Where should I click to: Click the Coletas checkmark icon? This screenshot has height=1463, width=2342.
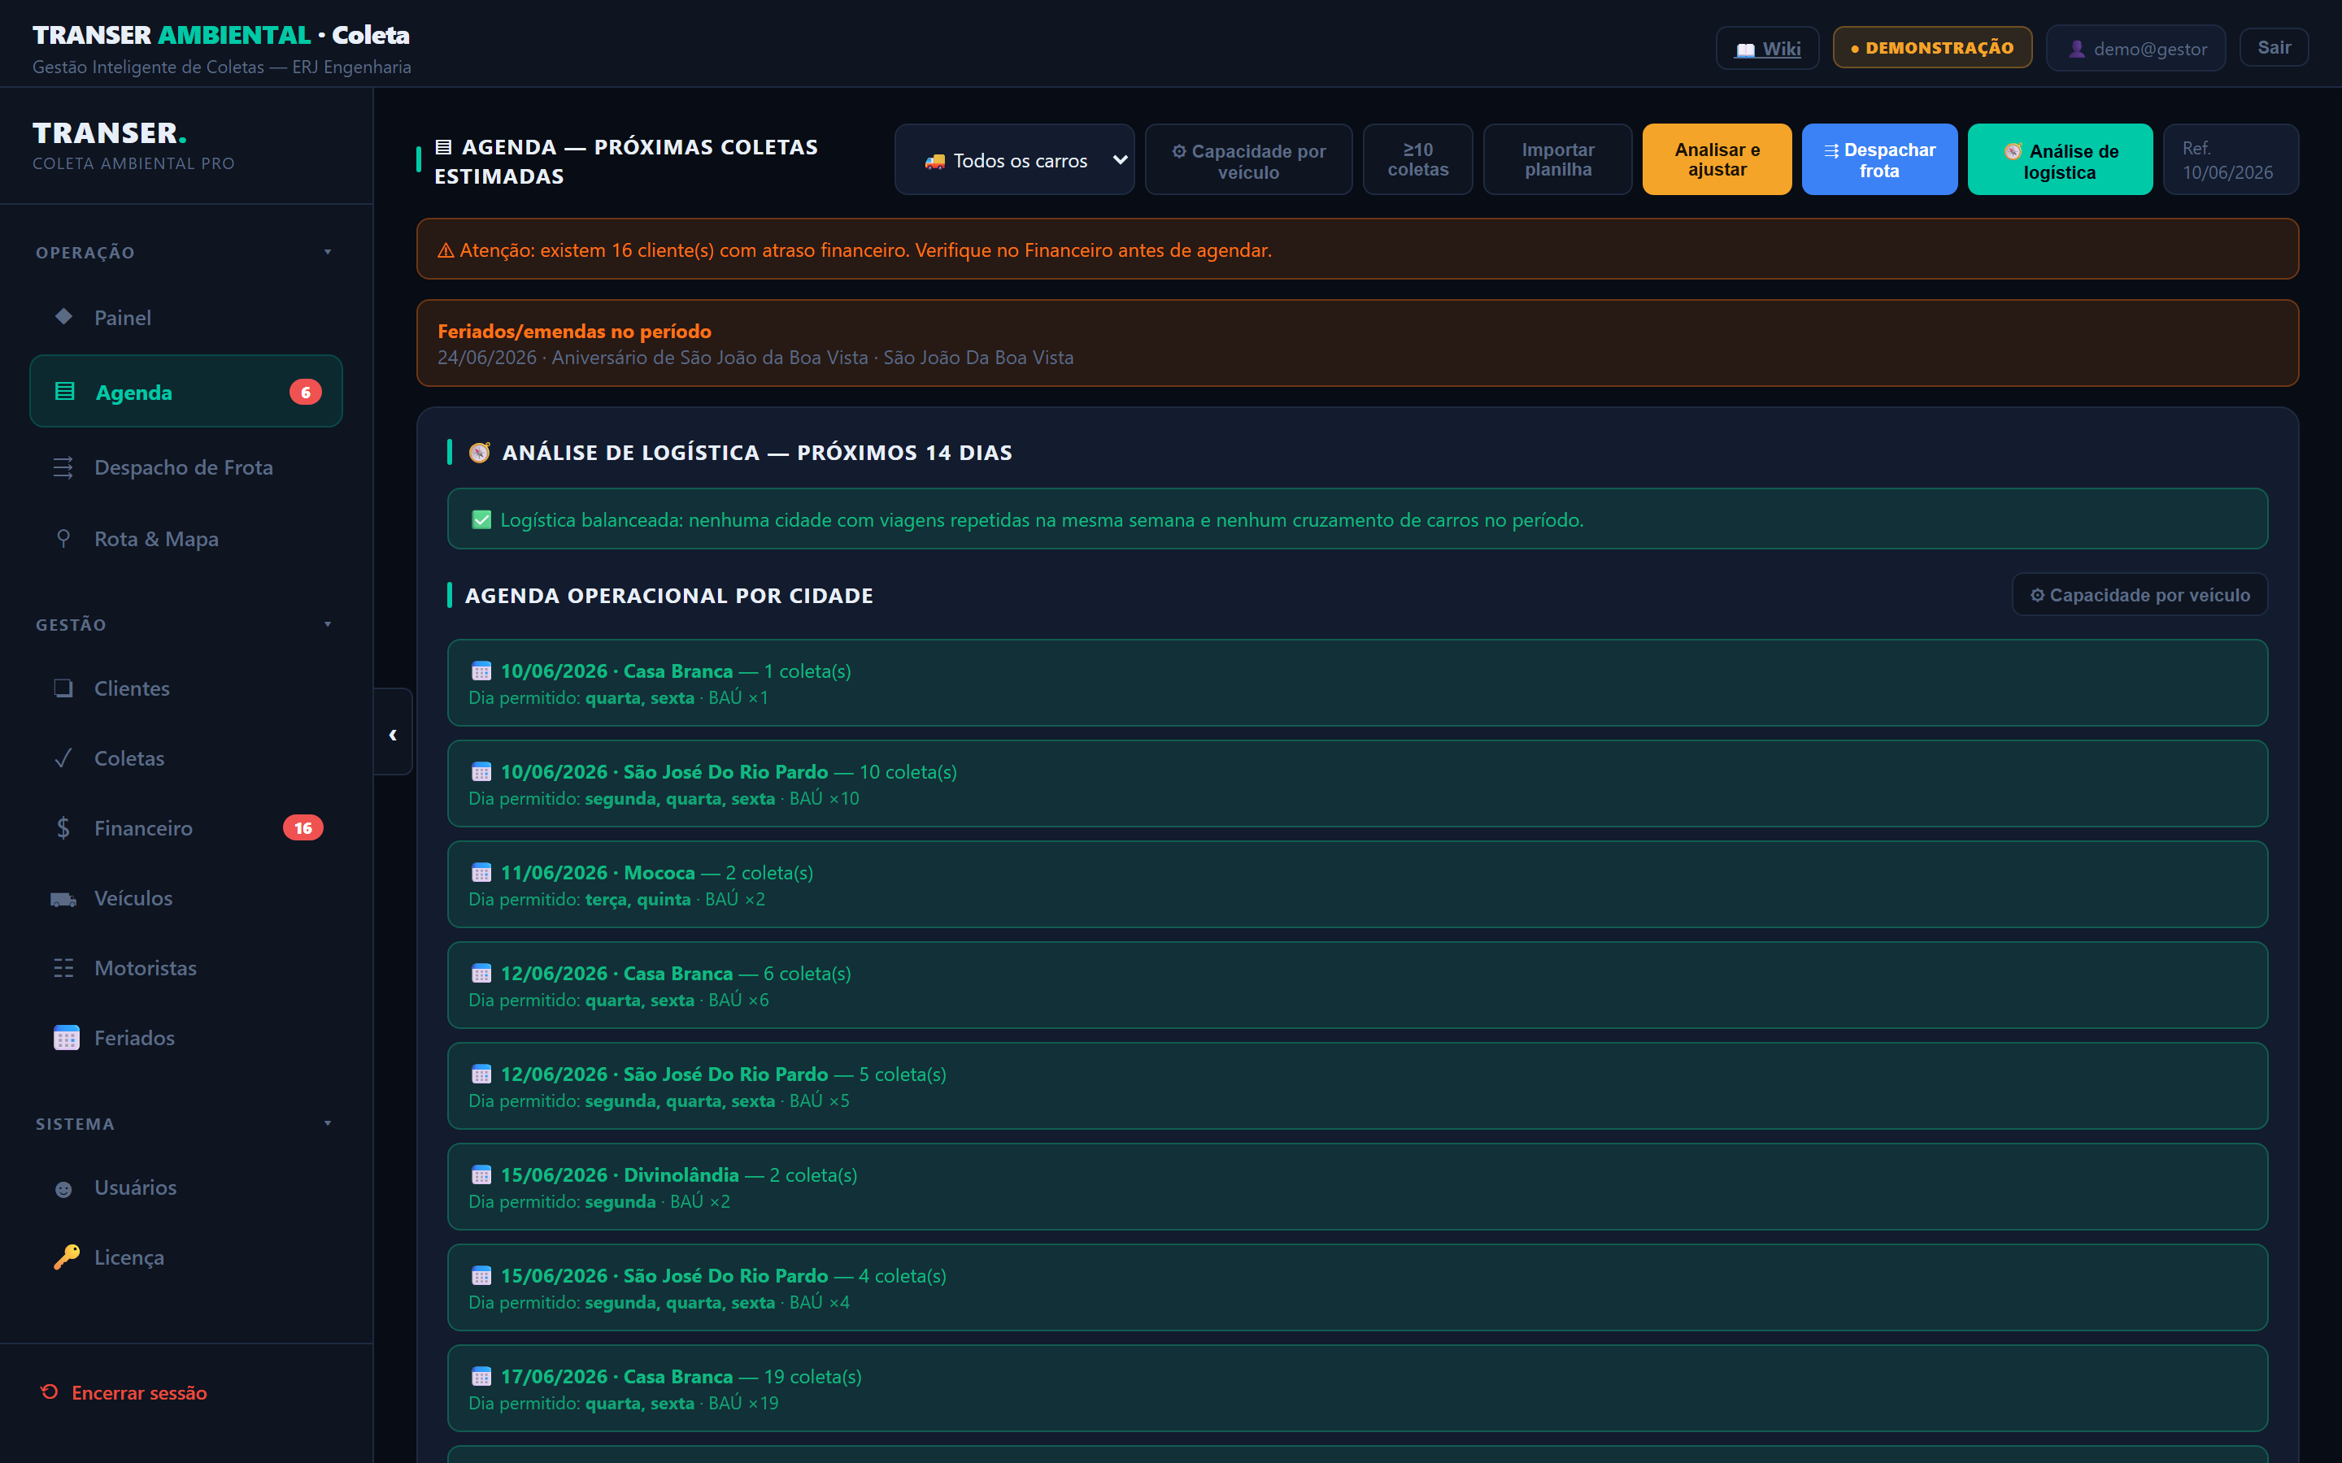(64, 758)
